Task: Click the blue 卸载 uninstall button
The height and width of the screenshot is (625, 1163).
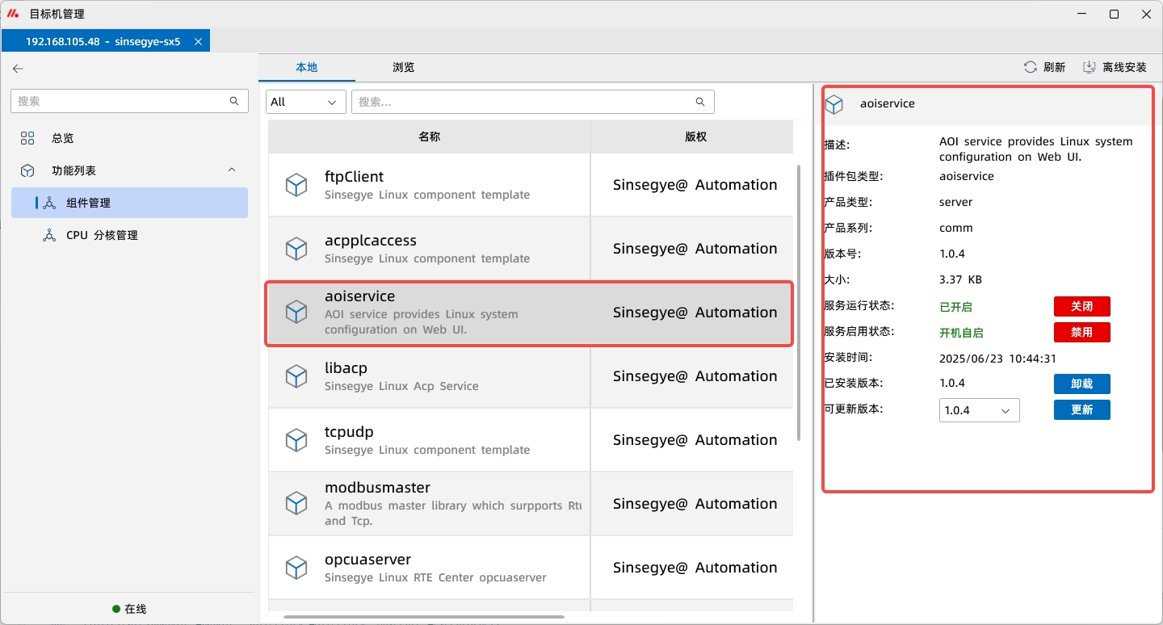Action: 1081,384
